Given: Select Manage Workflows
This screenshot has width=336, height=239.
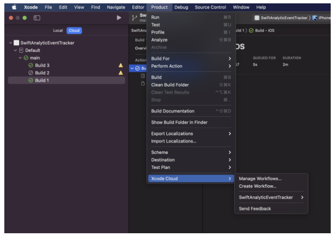Looking at the screenshot, I should point(271,179).
